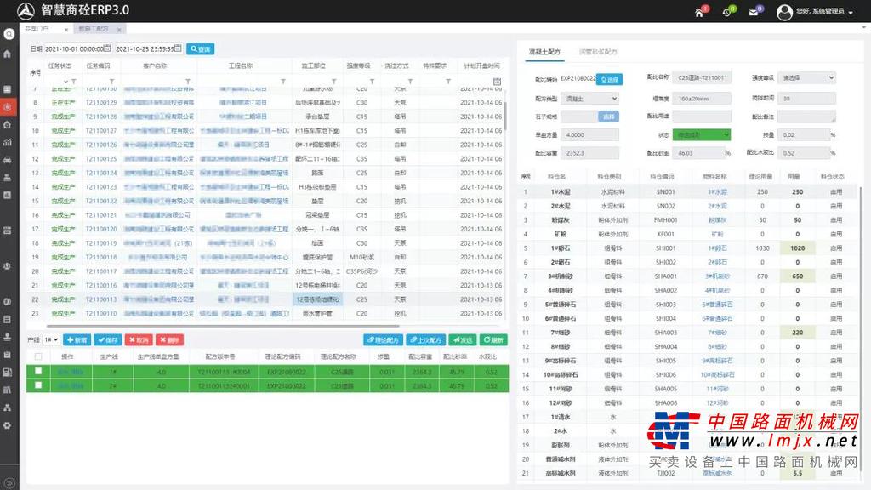Click the blue 查询 search button
871x490 pixels.
pos(200,48)
